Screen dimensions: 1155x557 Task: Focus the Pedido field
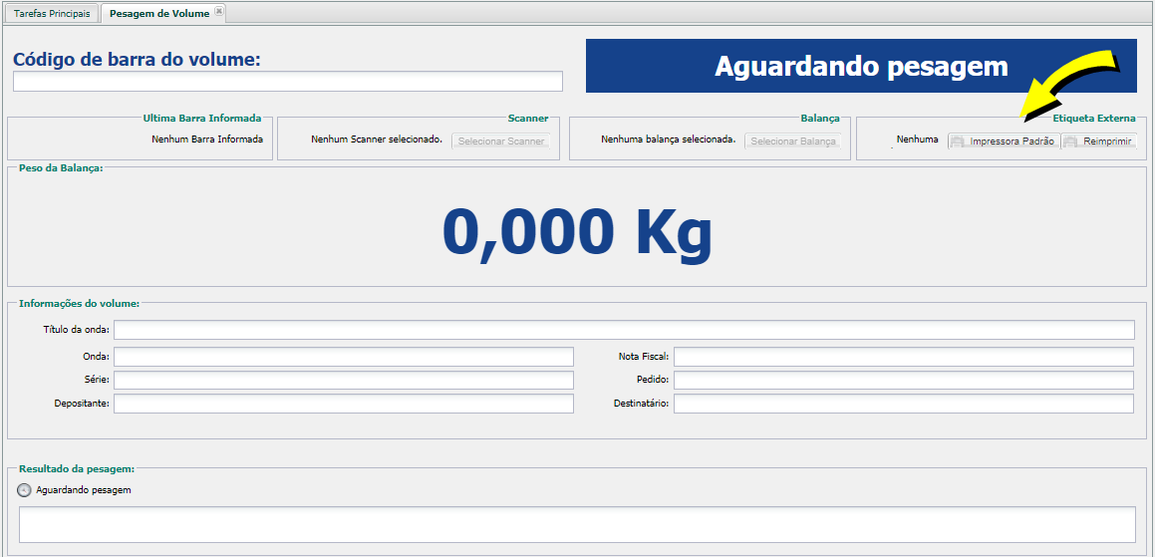904,381
